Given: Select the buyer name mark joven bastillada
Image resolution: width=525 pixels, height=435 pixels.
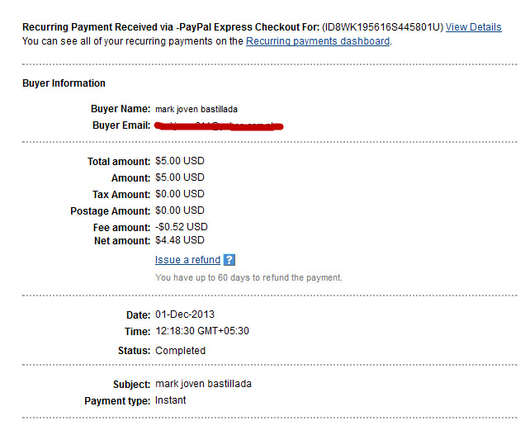Looking at the screenshot, I should [x=196, y=109].
